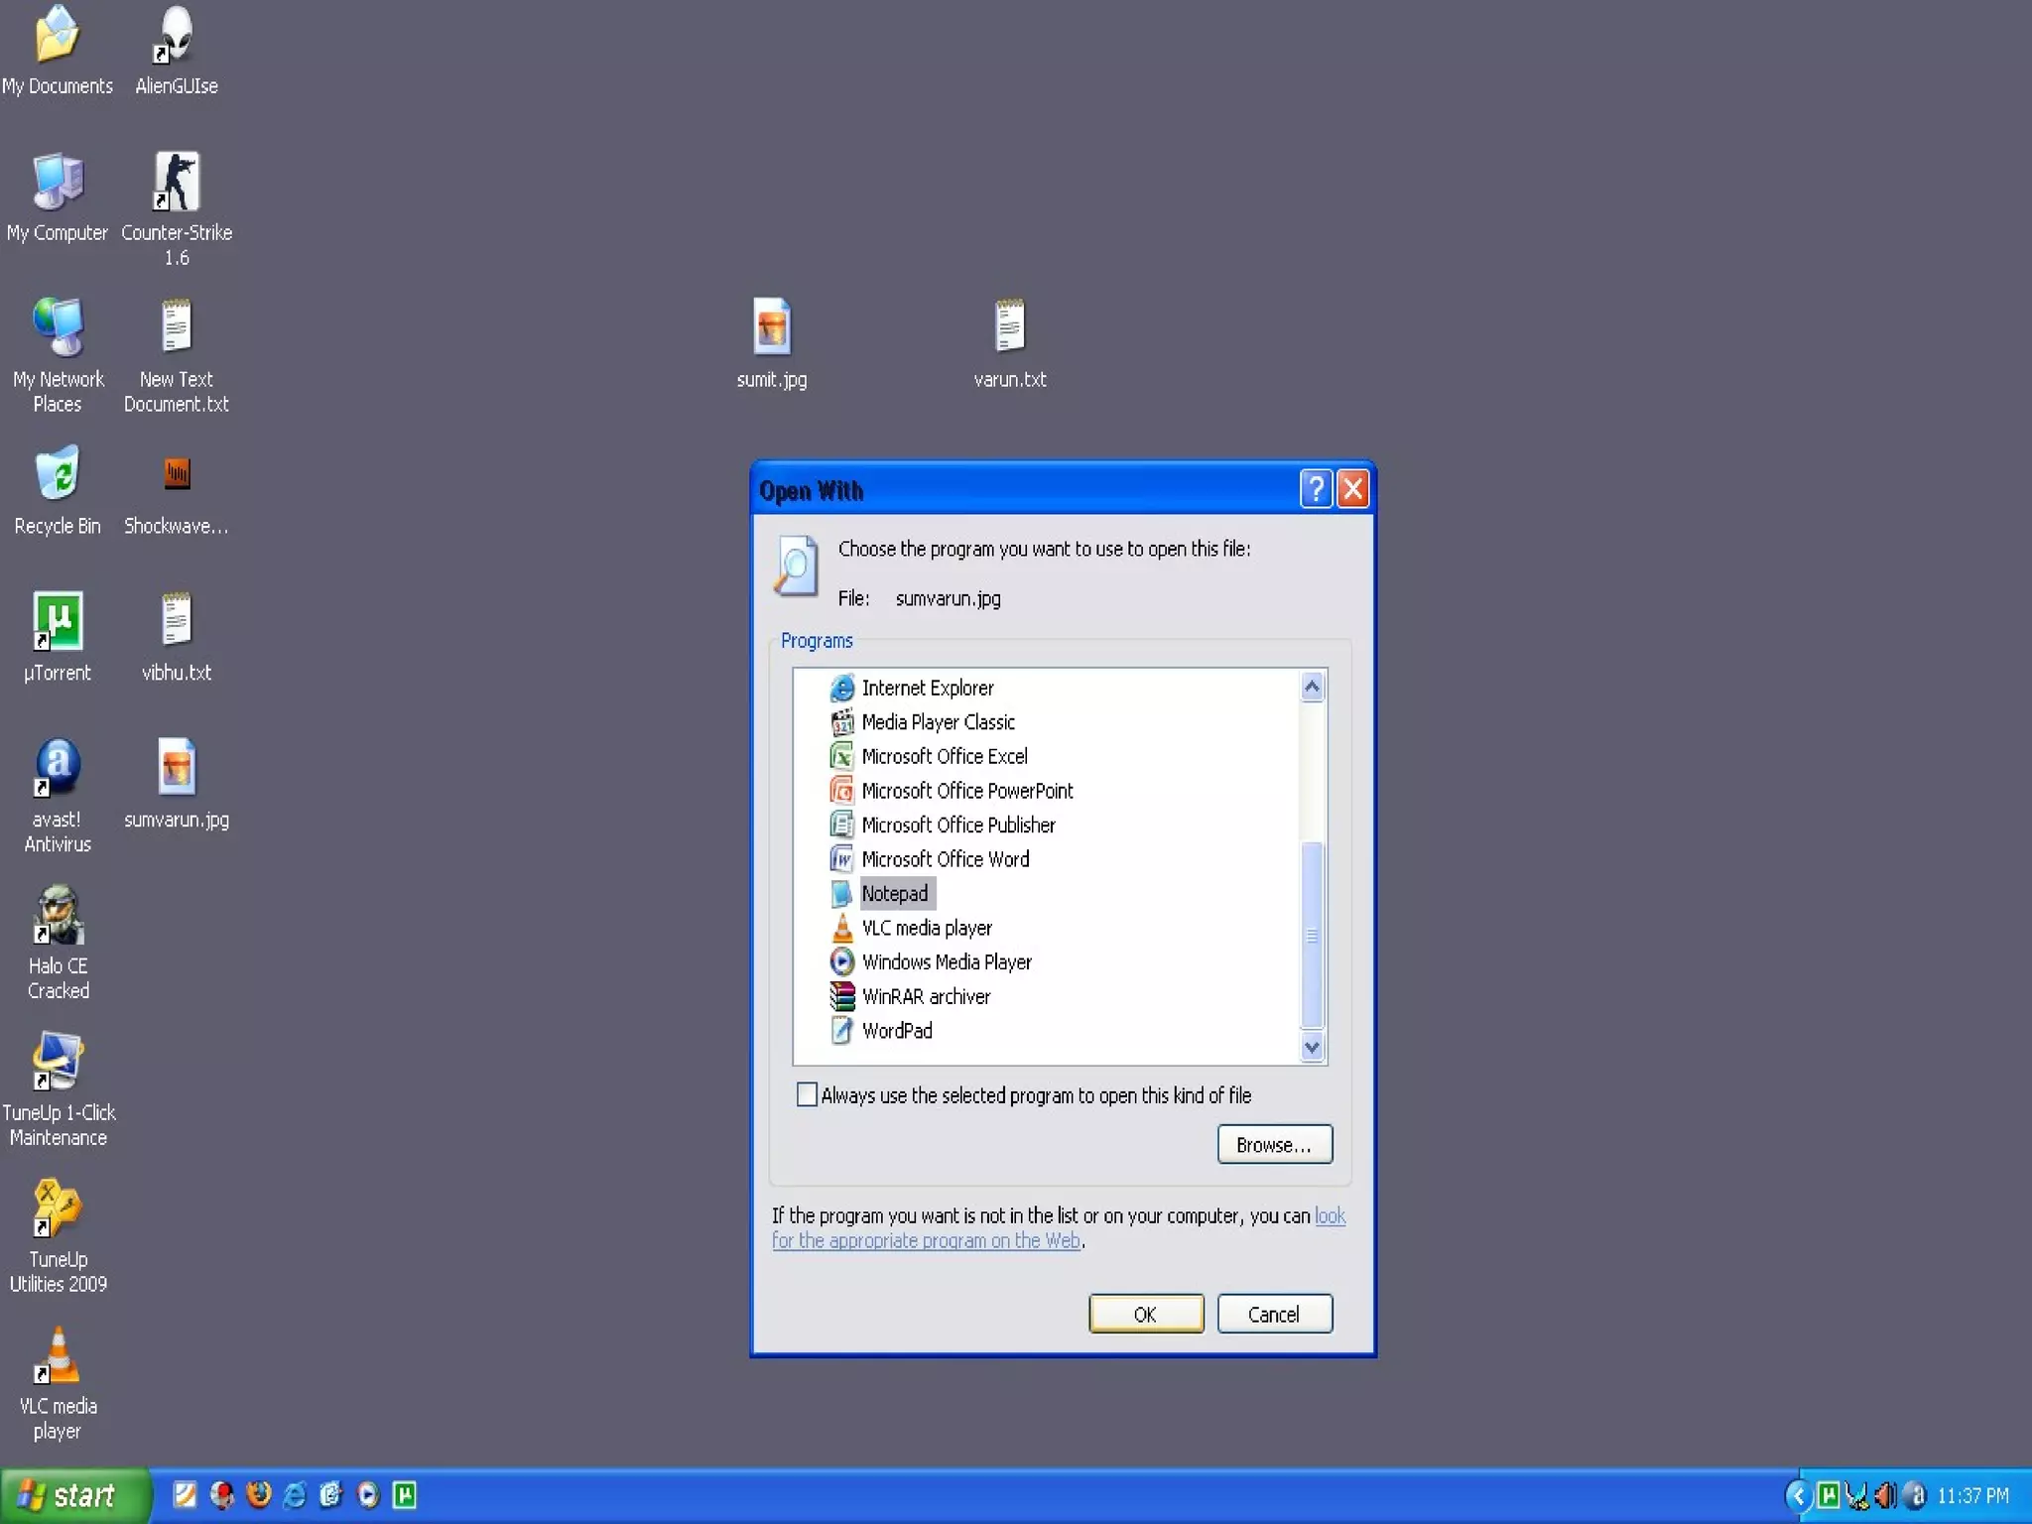This screenshot has width=2032, height=1524.
Task: Pick Microsoft Office Excel in list
Action: (944, 756)
